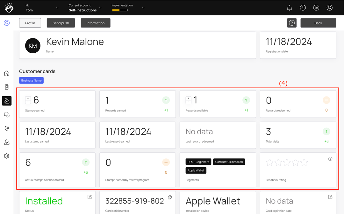
Task: Click the Implementation progress bar
Action: click(119, 10)
